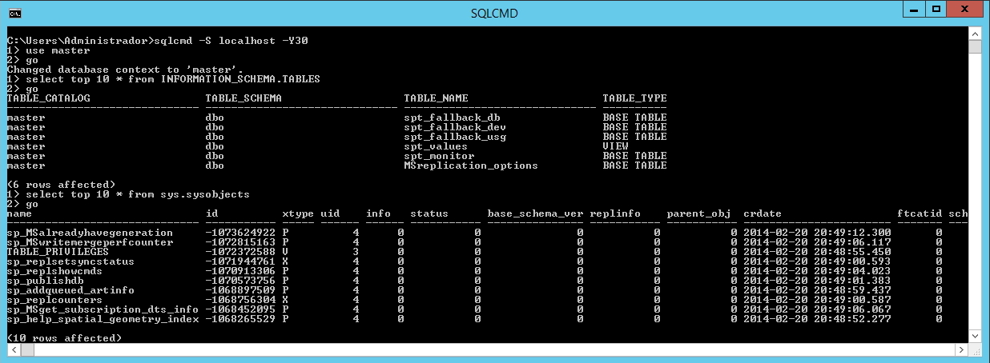Screen dimensions: 990x363
Task: Click the sp_MSwritemergeperfcounter row name
Action: click(91, 242)
